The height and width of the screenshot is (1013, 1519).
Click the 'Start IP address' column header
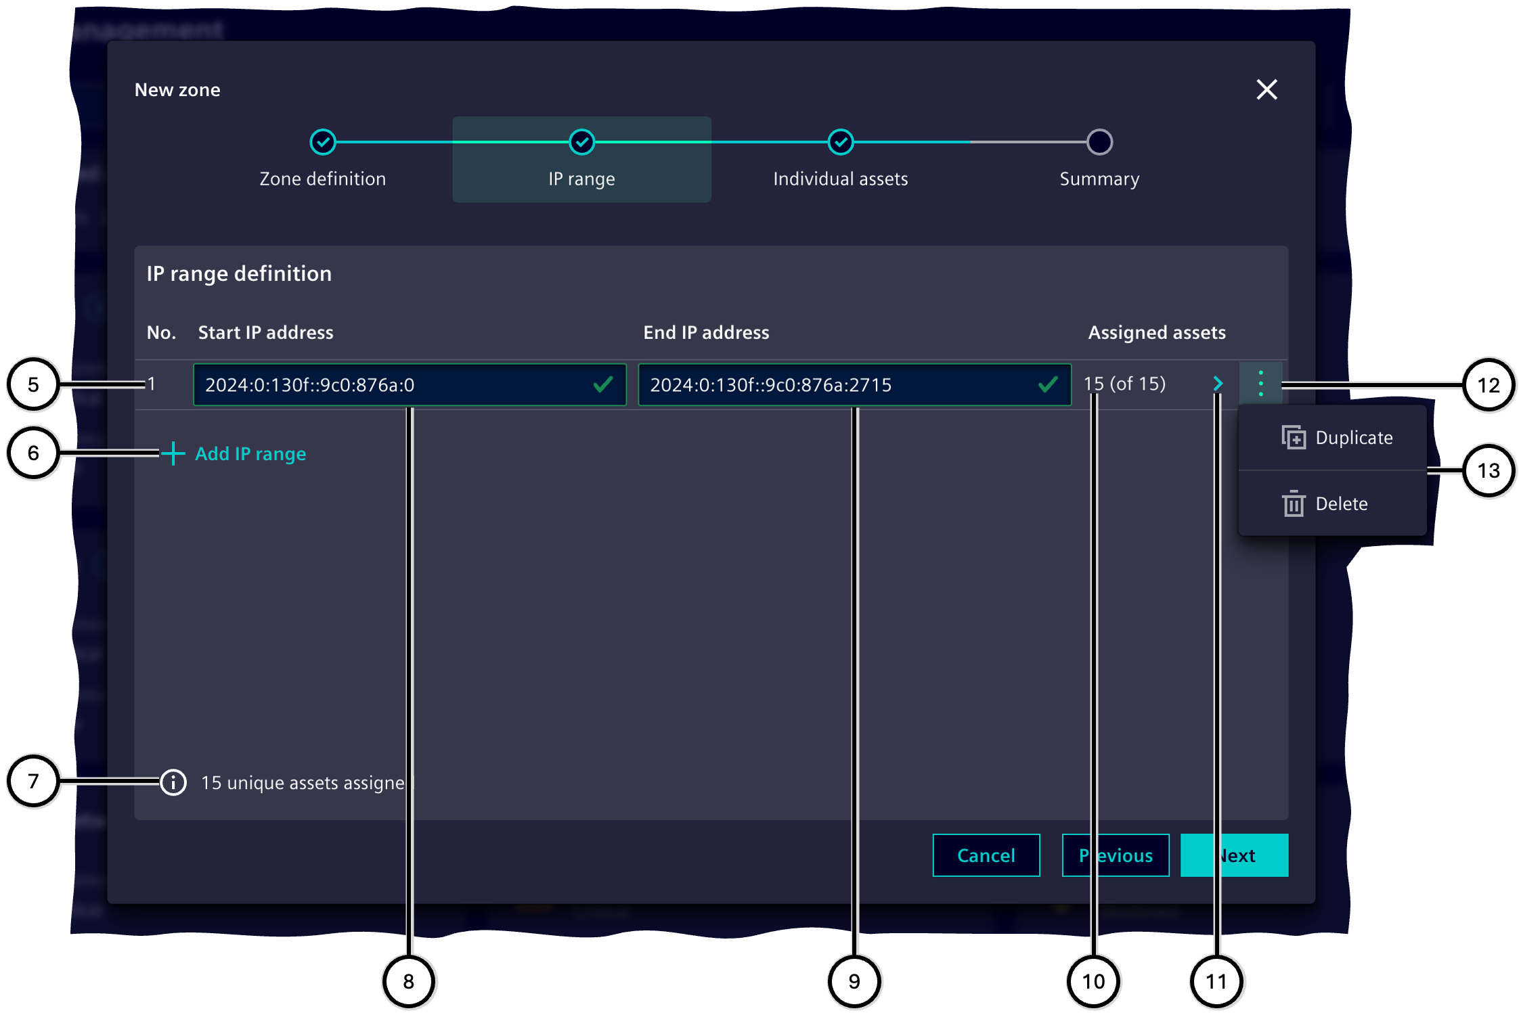(265, 332)
